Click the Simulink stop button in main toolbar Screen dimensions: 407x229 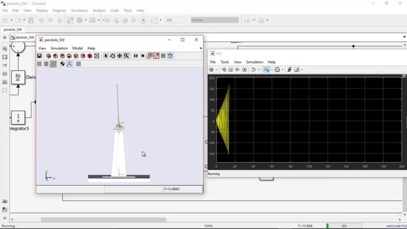143,20
